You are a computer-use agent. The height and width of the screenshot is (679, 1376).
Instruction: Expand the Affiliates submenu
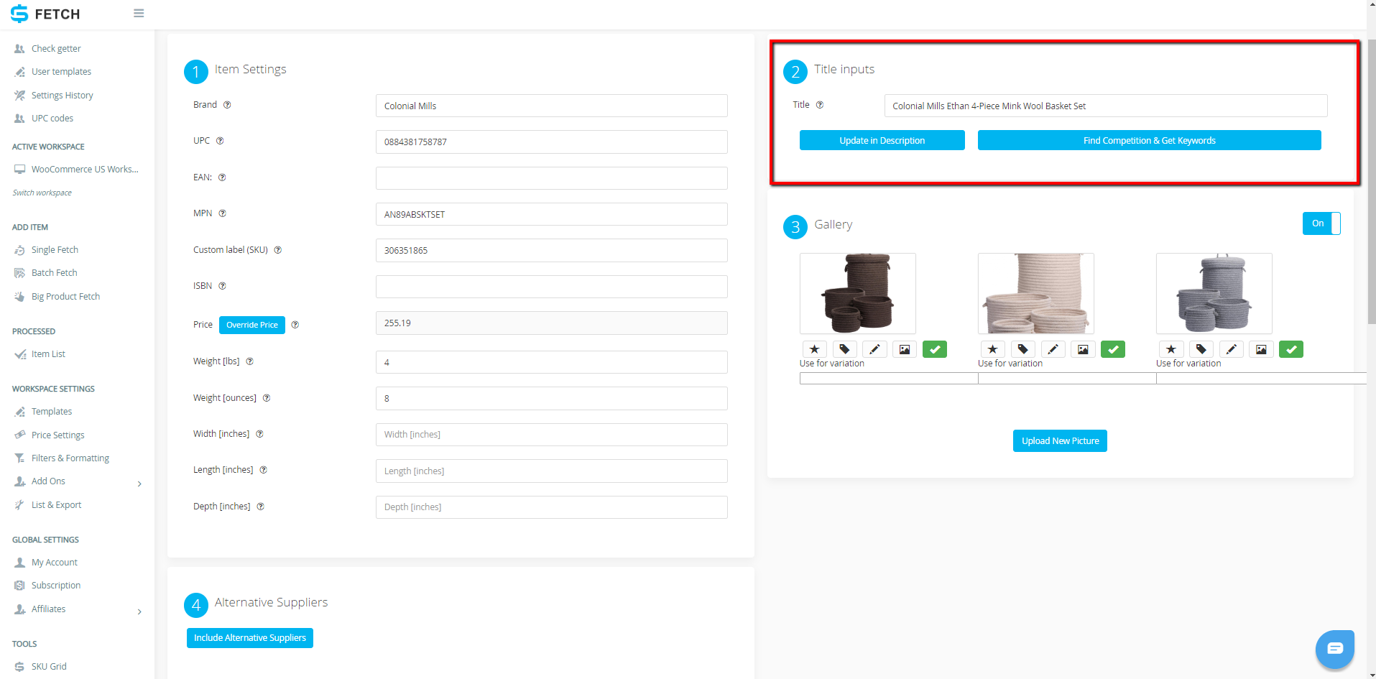139,611
